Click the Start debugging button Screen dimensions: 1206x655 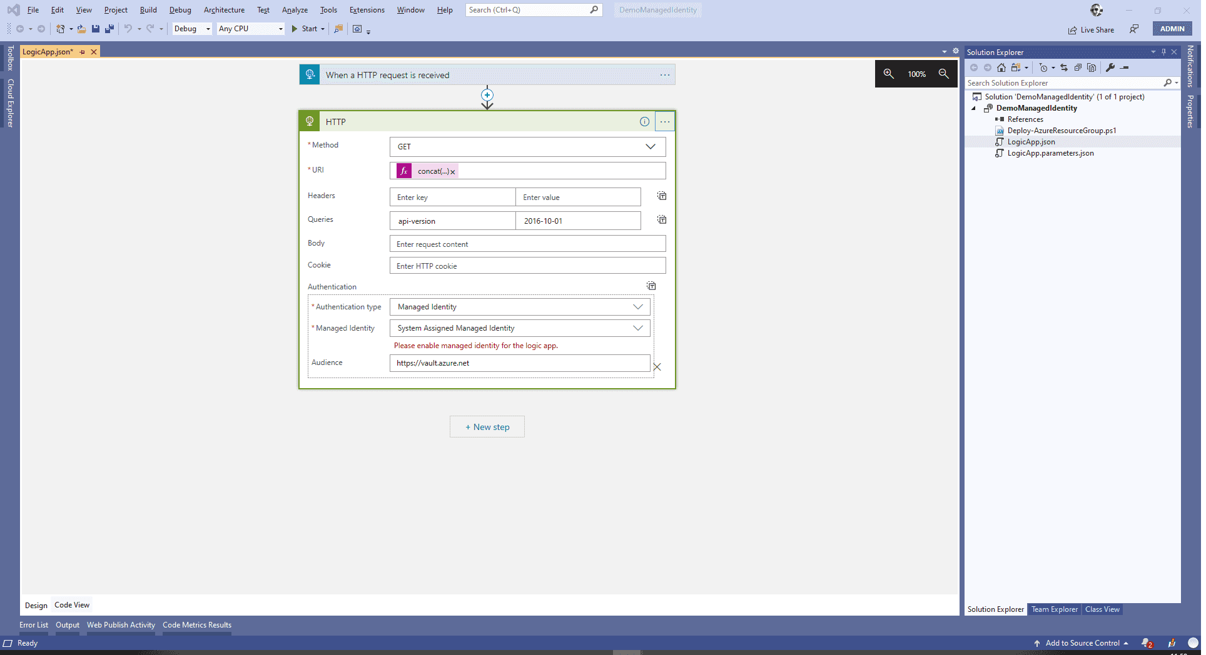tap(305, 29)
